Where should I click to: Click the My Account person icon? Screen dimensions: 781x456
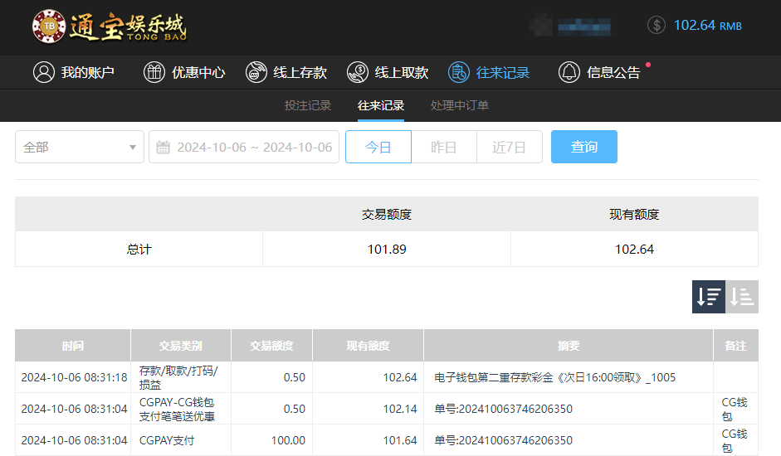click(x=43, y=72)
